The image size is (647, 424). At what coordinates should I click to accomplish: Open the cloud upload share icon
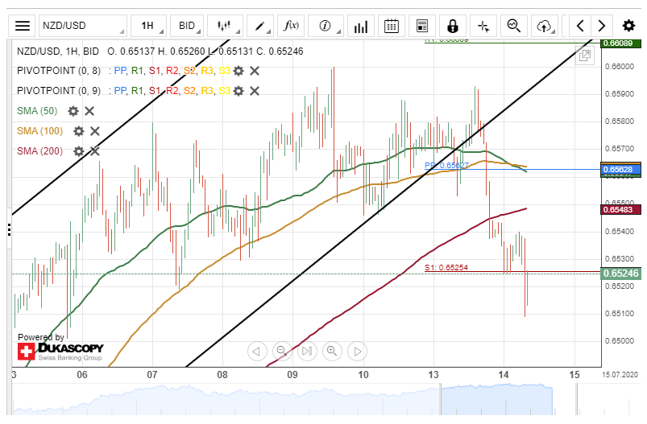coord(545,26)
